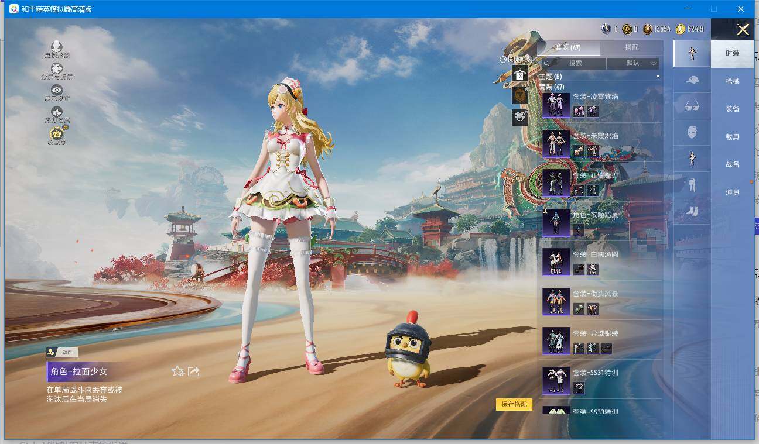Click first piece icon under 凌霄紫焰
759x444 pixels.
click(579, 111)
